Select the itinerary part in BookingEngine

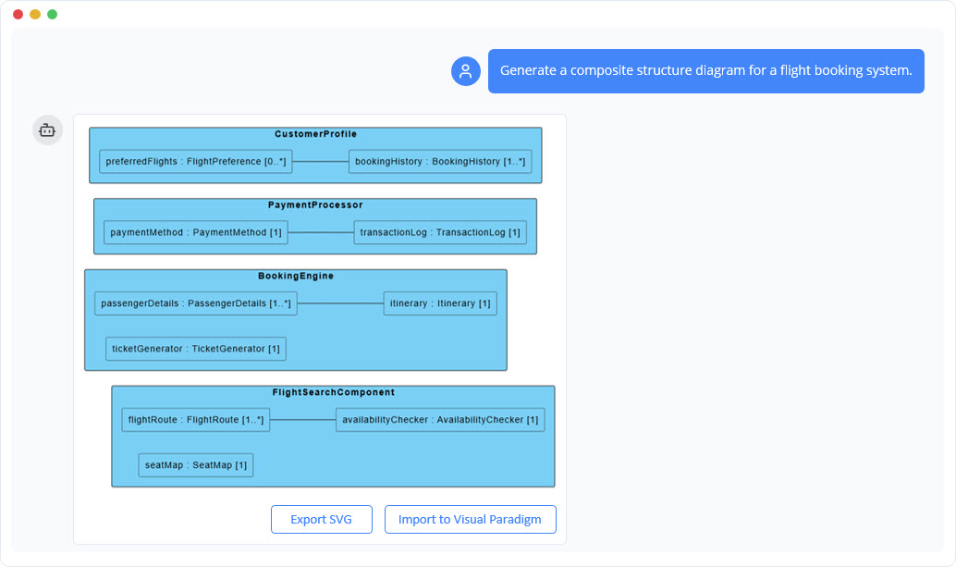point(439,302)
